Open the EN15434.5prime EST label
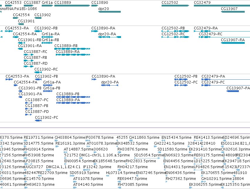Screen dimensions: 250x189 (x=177, y=138)
